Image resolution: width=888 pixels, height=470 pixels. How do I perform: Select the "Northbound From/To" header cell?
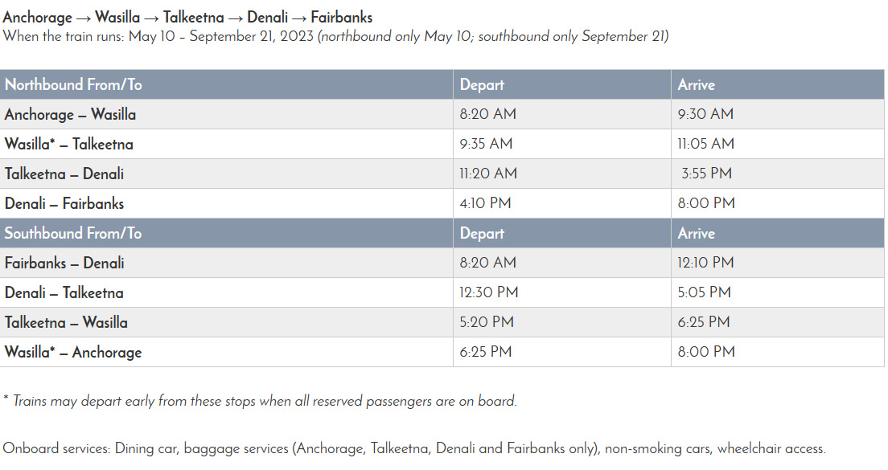coord(73,84)
